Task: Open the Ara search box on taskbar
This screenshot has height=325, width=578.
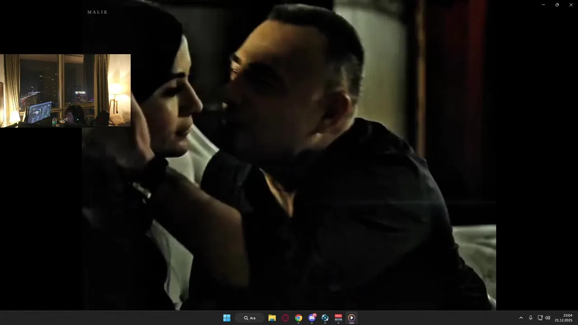Action: coord(249,318)
